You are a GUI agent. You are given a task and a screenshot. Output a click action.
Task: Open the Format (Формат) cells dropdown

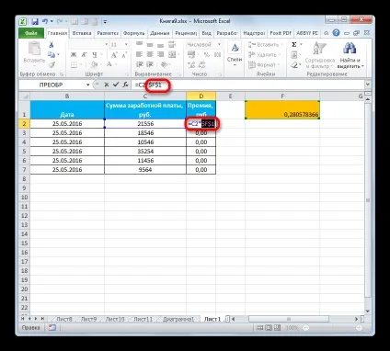coord(264,65)
